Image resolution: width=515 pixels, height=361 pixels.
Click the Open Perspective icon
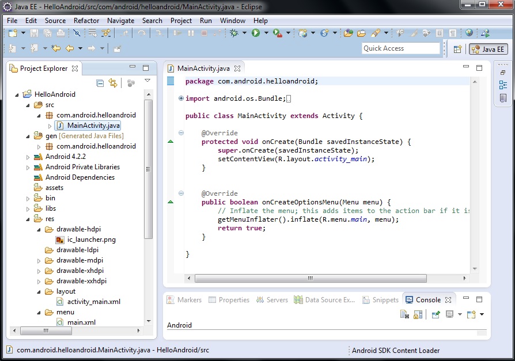click(x=457, y=50)
